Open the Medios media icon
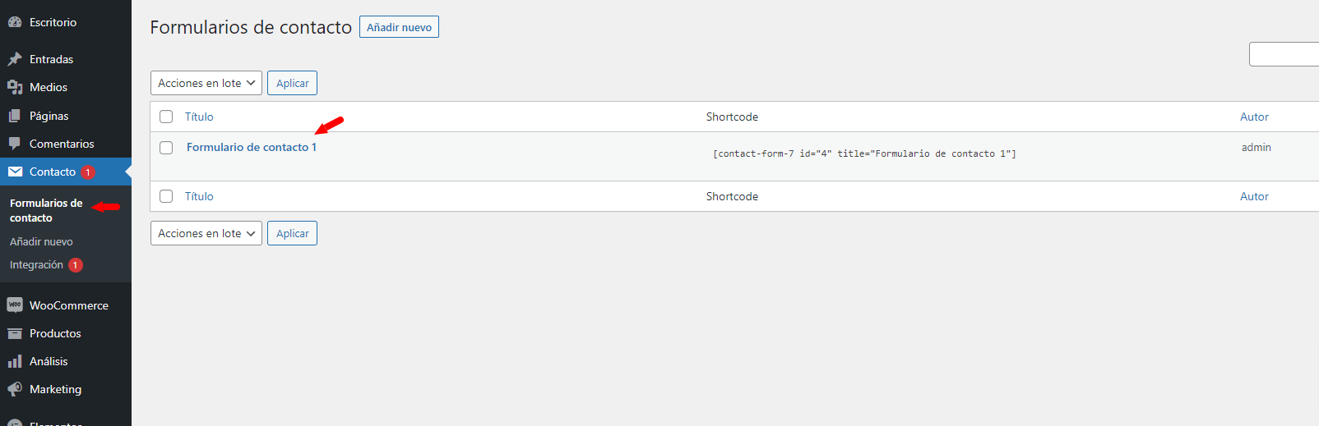1319x426 pixels. click(x=15, y=87)
